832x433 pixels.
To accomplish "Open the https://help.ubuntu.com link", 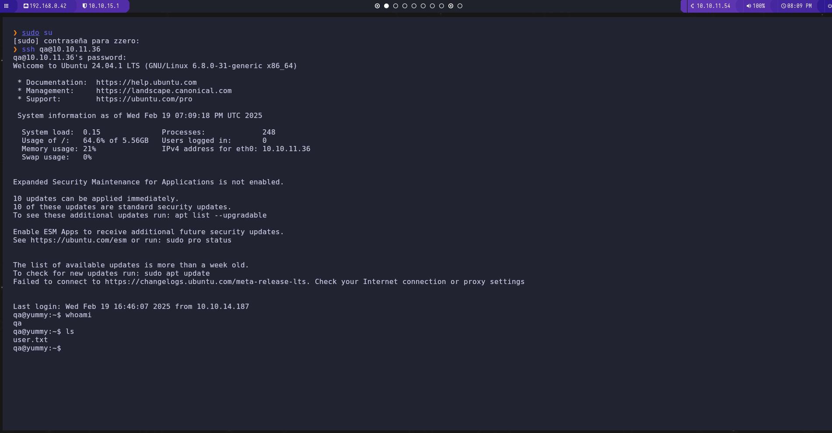I will 147,83.
